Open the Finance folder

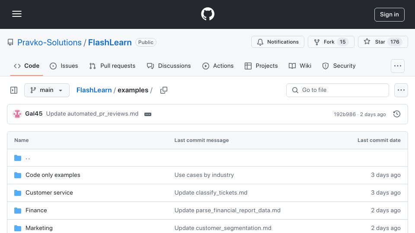click(36, 210)
